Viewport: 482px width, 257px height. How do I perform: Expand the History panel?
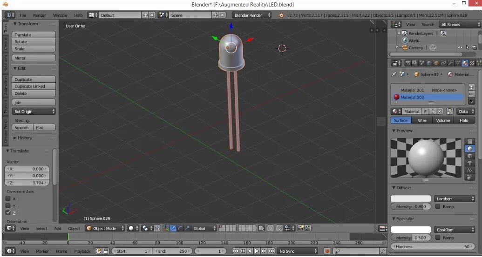click(x=22, y=138)
